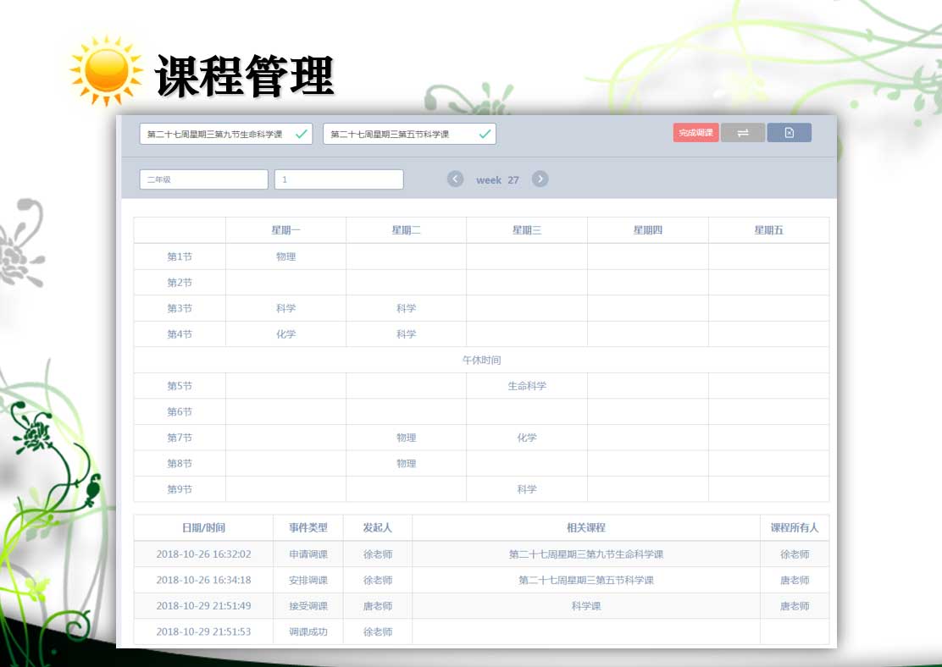This screenshot has height=667, width=942.
Task: Click the 星期五 column header
Action: [x=768, y=230]
